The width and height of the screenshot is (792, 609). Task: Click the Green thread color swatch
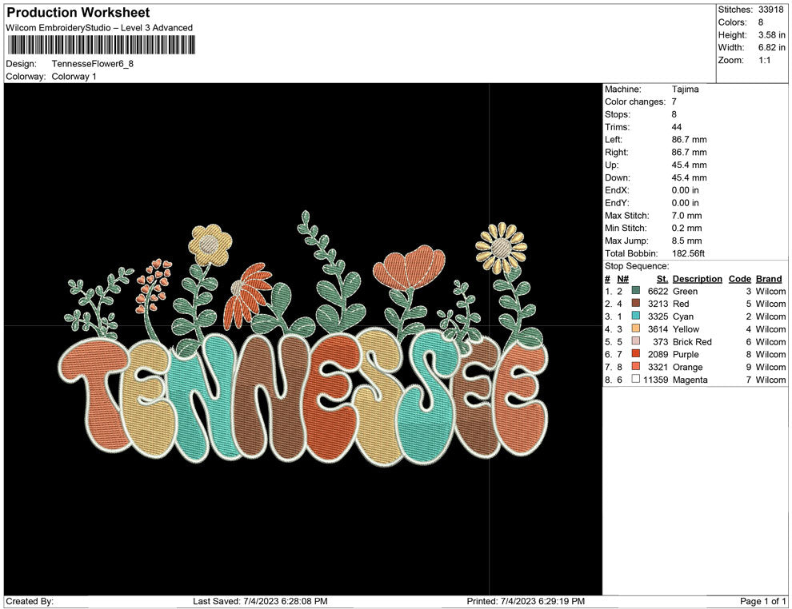(636, 292)
